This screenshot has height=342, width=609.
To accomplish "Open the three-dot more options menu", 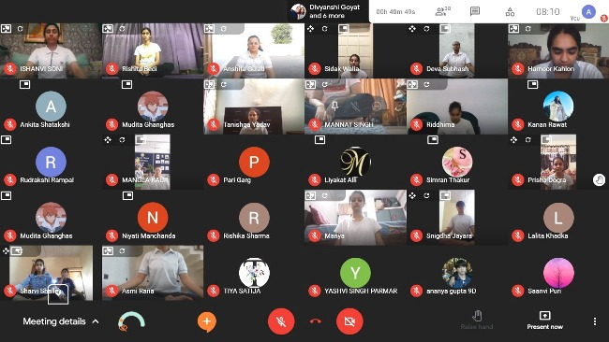I will click(x=595, y=321).
